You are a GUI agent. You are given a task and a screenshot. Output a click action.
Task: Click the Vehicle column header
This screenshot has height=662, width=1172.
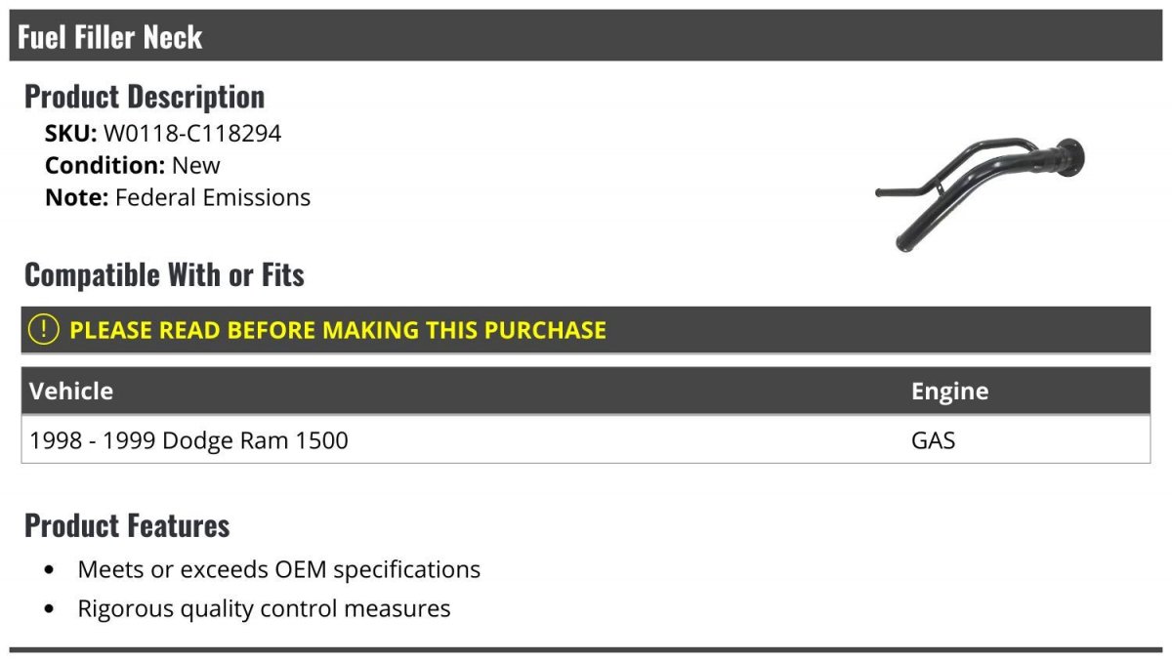point(71,392)
